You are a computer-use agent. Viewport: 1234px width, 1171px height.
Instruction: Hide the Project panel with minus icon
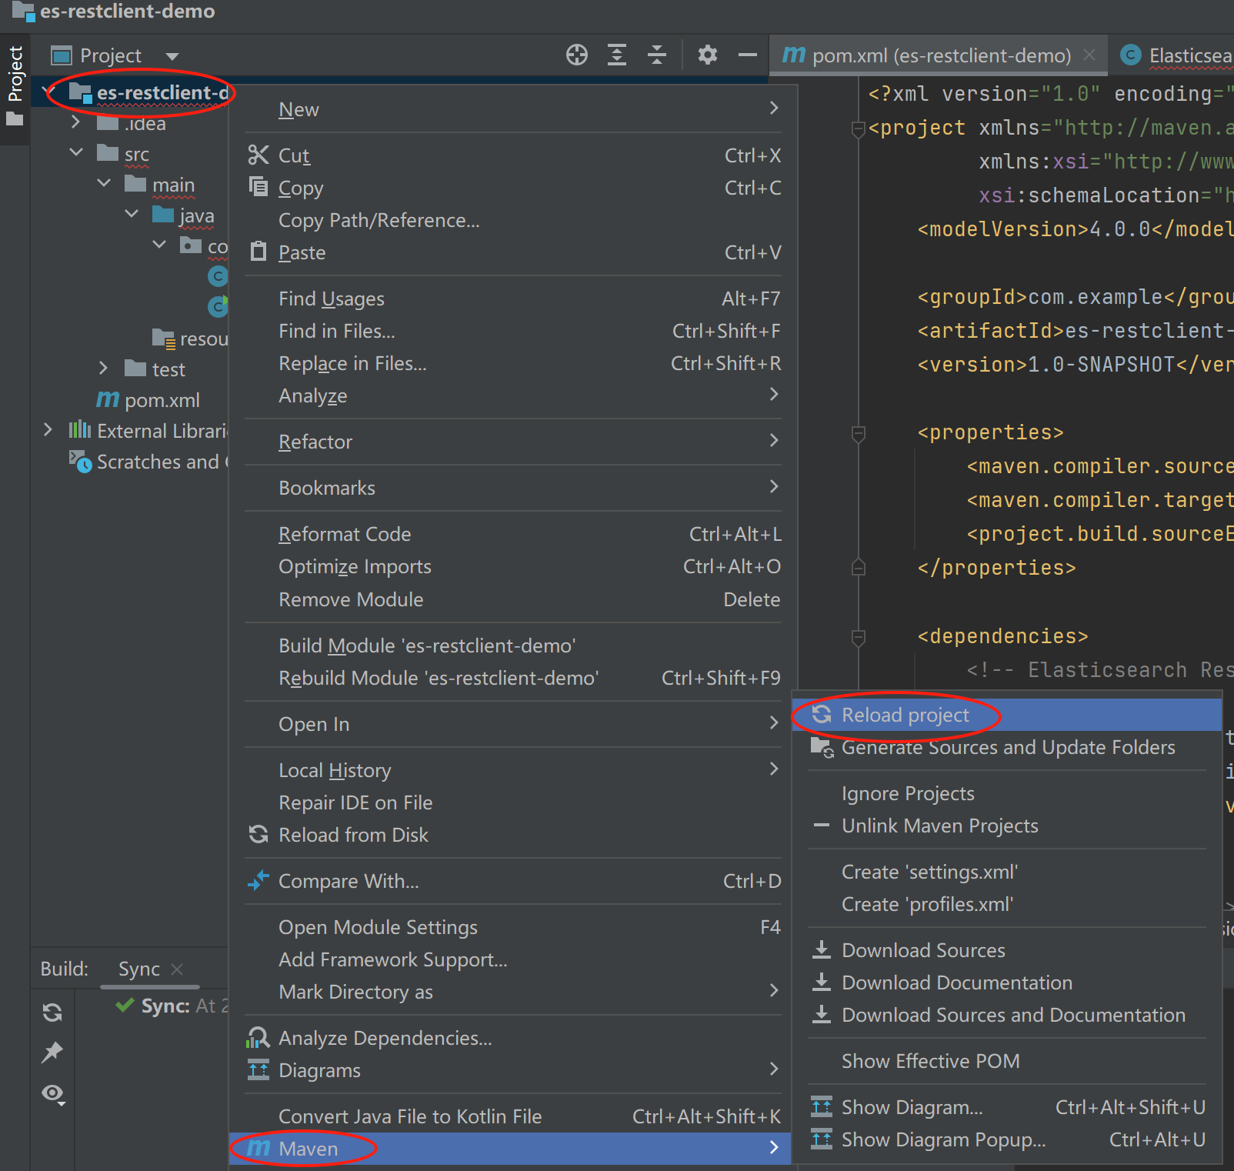748,55
